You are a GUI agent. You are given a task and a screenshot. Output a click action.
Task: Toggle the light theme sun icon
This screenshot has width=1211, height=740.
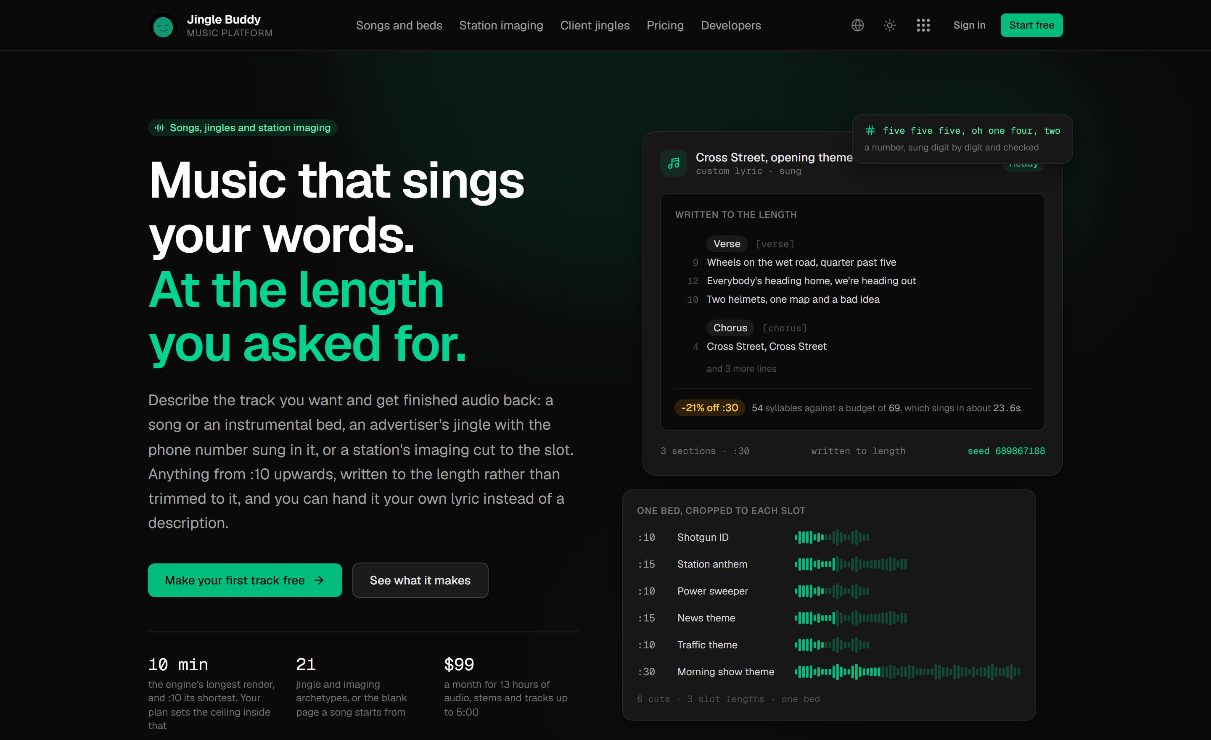pos(890,25)
